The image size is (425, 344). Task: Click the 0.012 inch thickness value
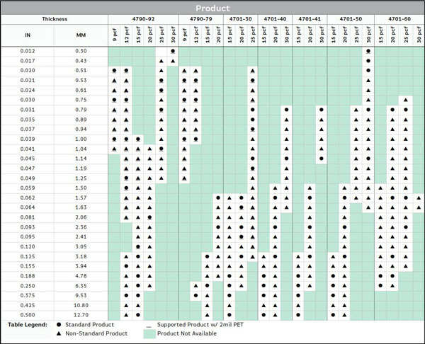point(28,51)
